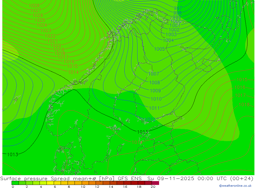Screen dimensions: 257x188
Task: Click the '00:00 UTC' time text
Action: coord(213,179)
